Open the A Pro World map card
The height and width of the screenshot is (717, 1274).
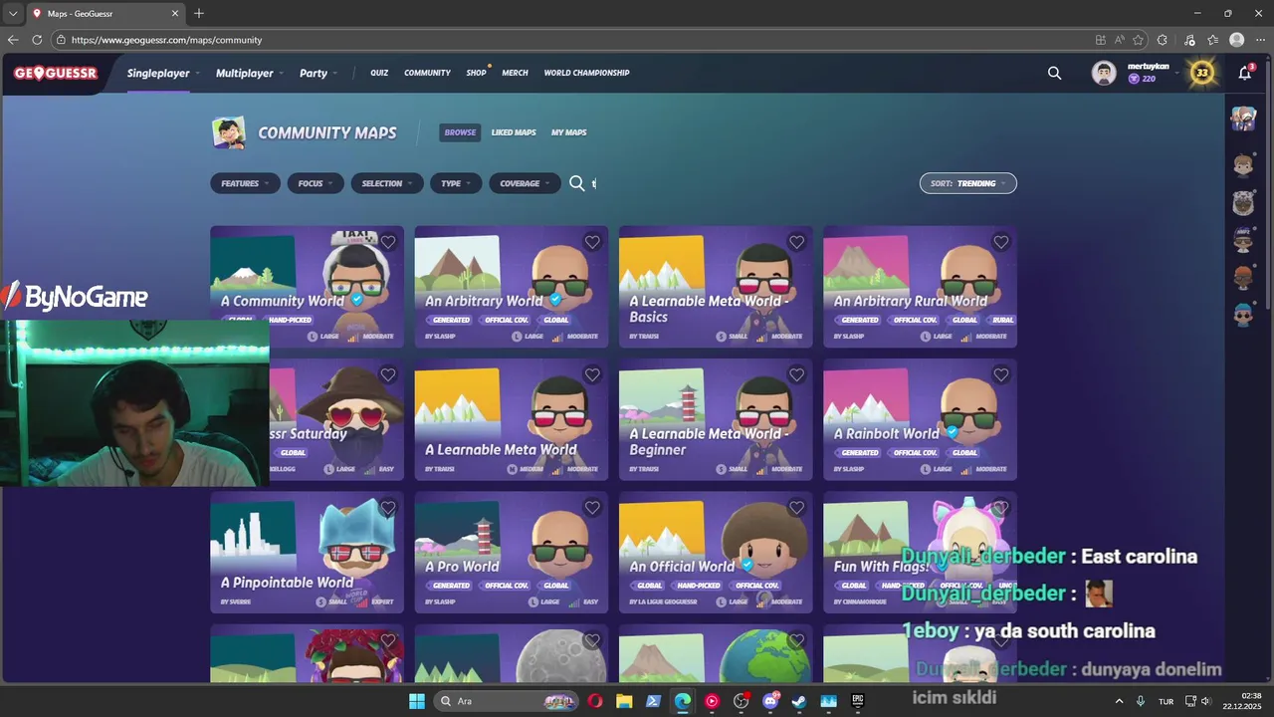tap(511, 552)
